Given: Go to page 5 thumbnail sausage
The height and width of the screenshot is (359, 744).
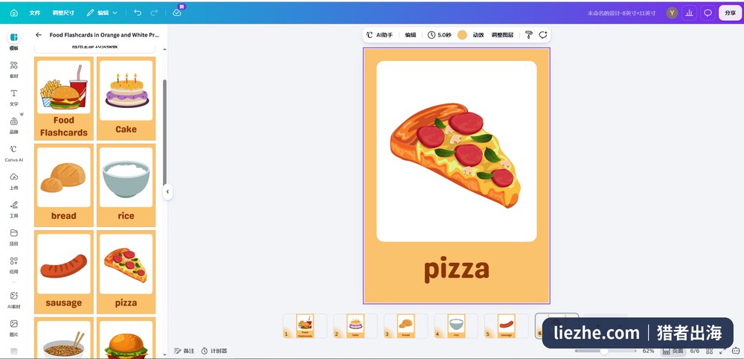Looking at the screenshot, I should click(x=506, y=325).
